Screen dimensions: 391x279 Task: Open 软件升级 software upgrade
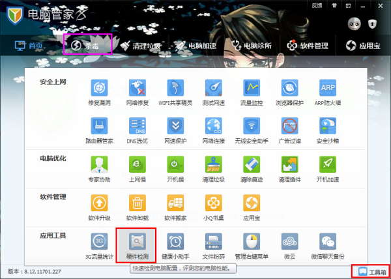pos(99,207)
